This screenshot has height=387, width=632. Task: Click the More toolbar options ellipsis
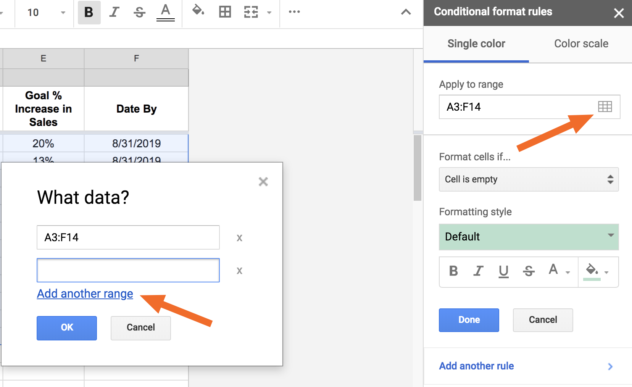coord(294,12)
